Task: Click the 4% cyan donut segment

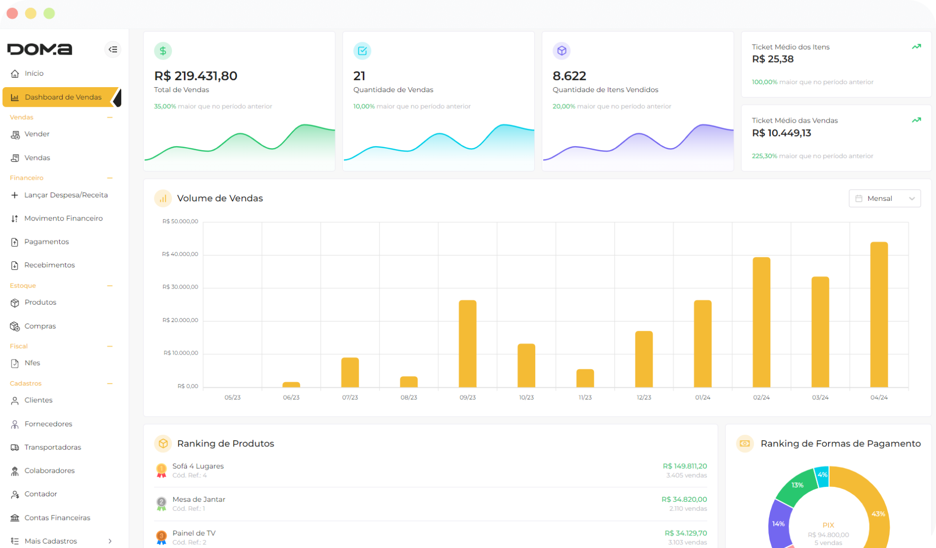Action: [822, 475]
